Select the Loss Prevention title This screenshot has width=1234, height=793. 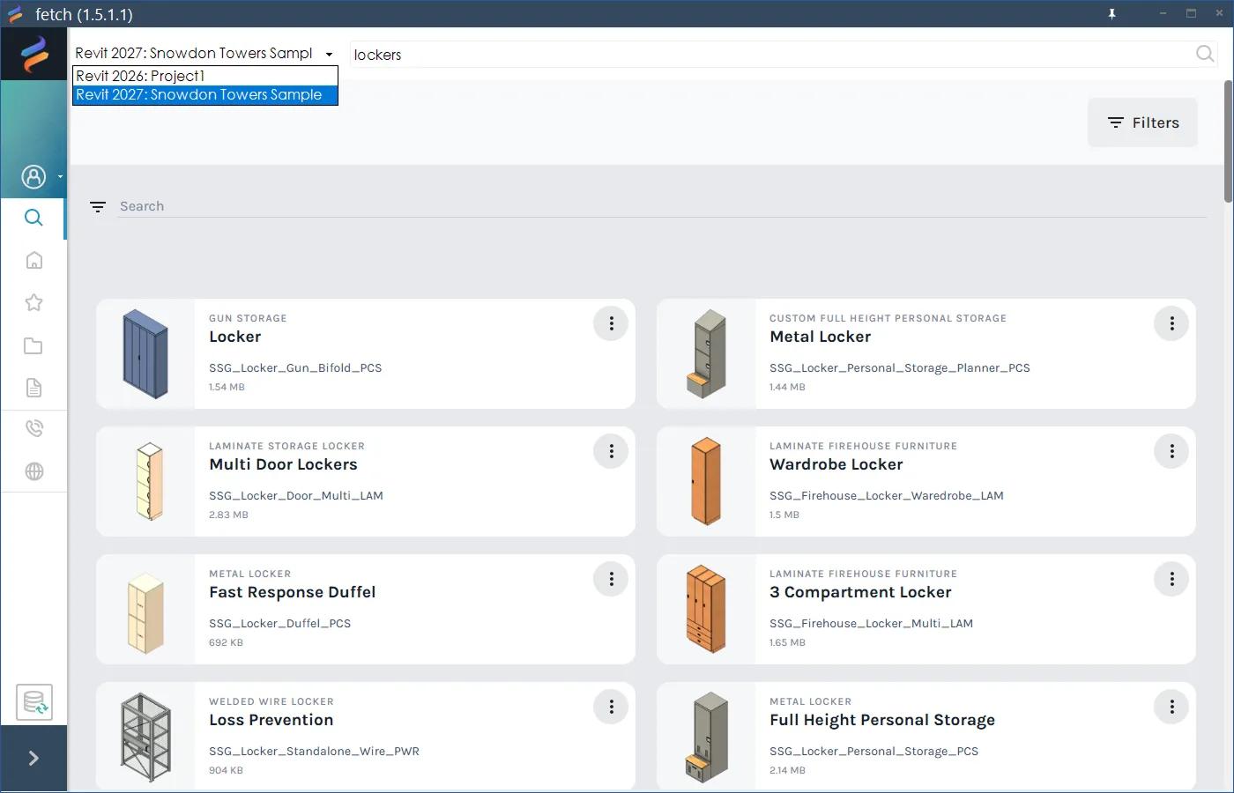271,720
